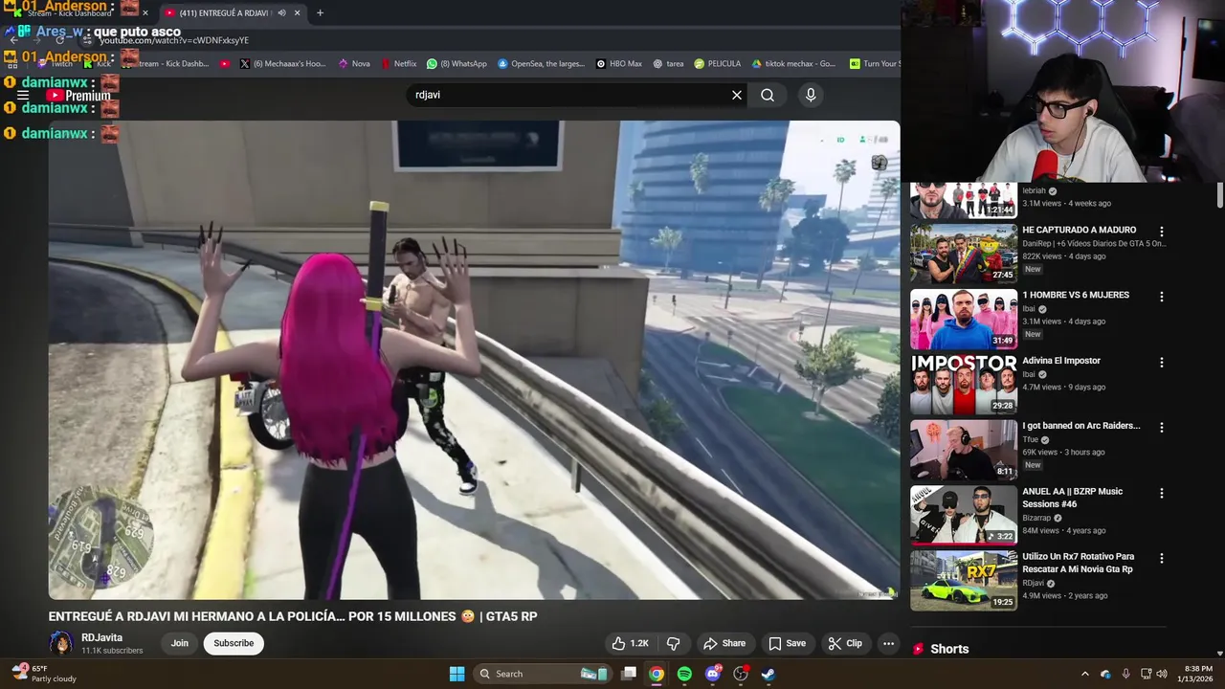1225x689 pixels.
Task: Click the Join channel button
Action: [x=180, y=643]
